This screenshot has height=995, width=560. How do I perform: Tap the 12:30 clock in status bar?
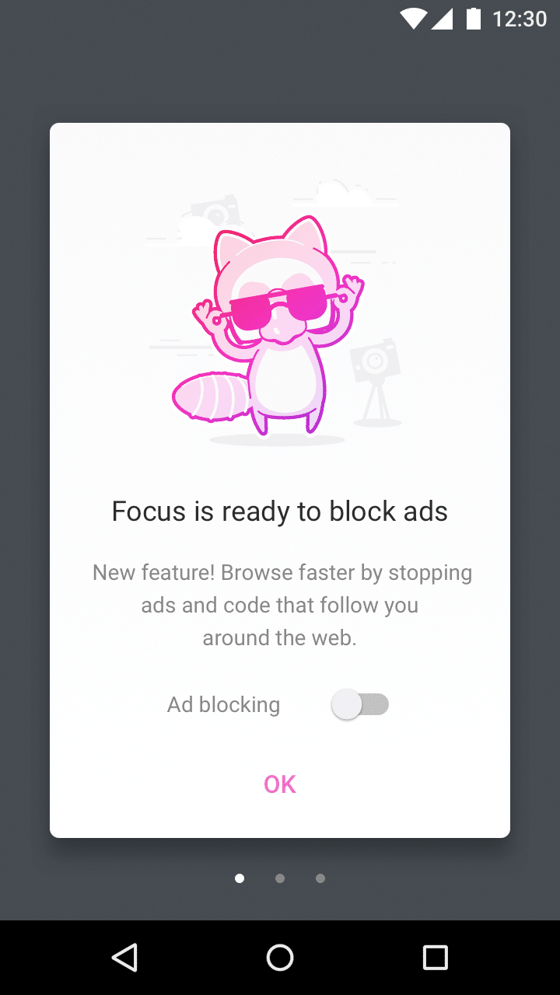pos(520,19)
